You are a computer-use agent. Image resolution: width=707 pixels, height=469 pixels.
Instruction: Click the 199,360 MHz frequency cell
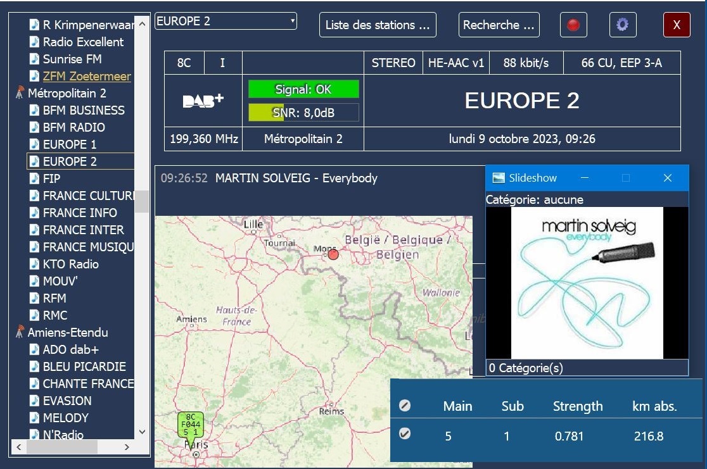(204, 139)
